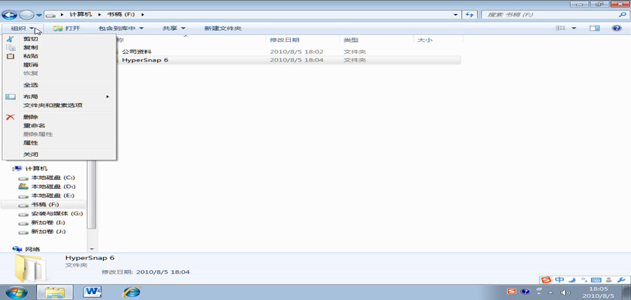The image size is (631, 300).
Task: Click the Windows Start orb
Action: point(17,290)
